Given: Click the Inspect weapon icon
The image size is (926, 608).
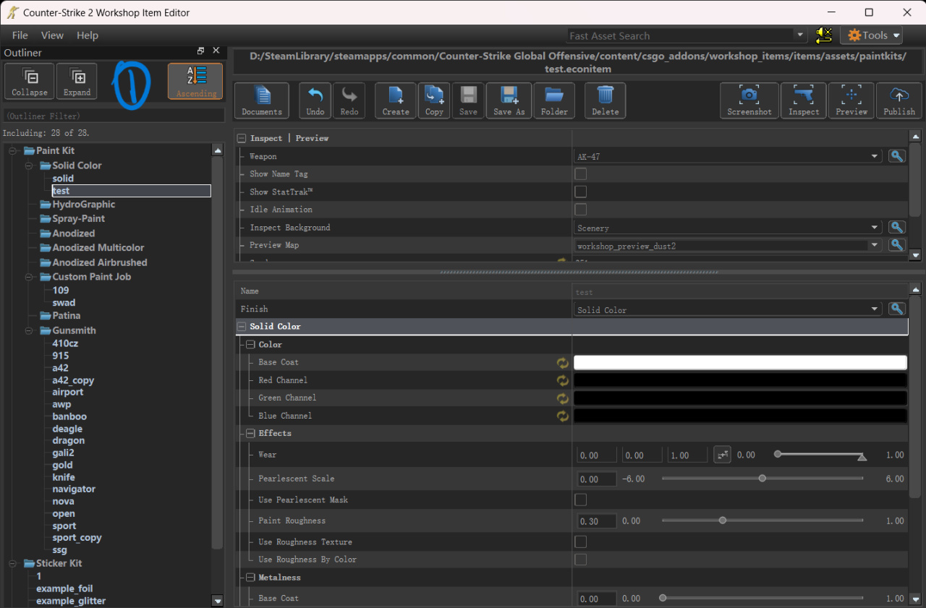Looking at the screenshot, I should 804,100.
